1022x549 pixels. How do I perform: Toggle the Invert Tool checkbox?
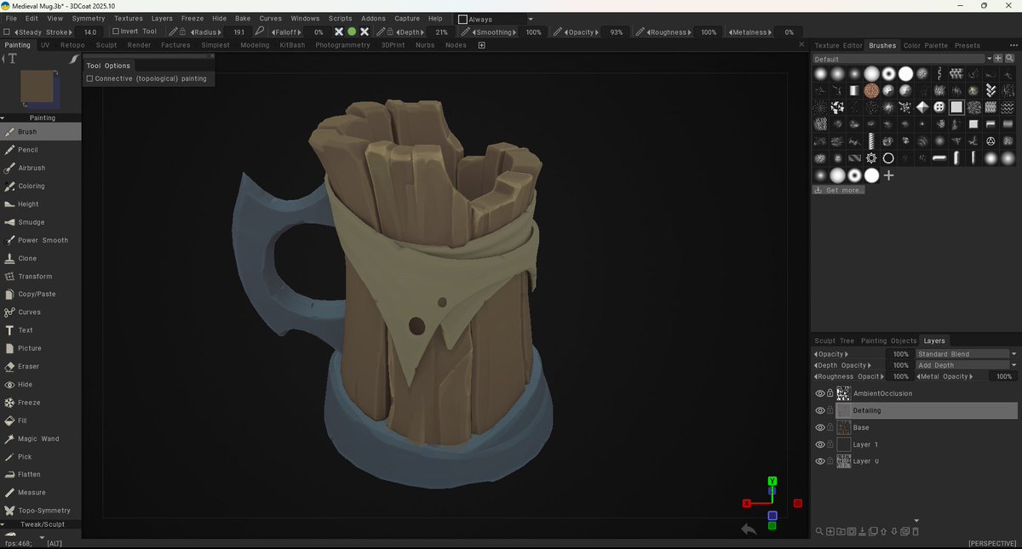tap(118, 31)
